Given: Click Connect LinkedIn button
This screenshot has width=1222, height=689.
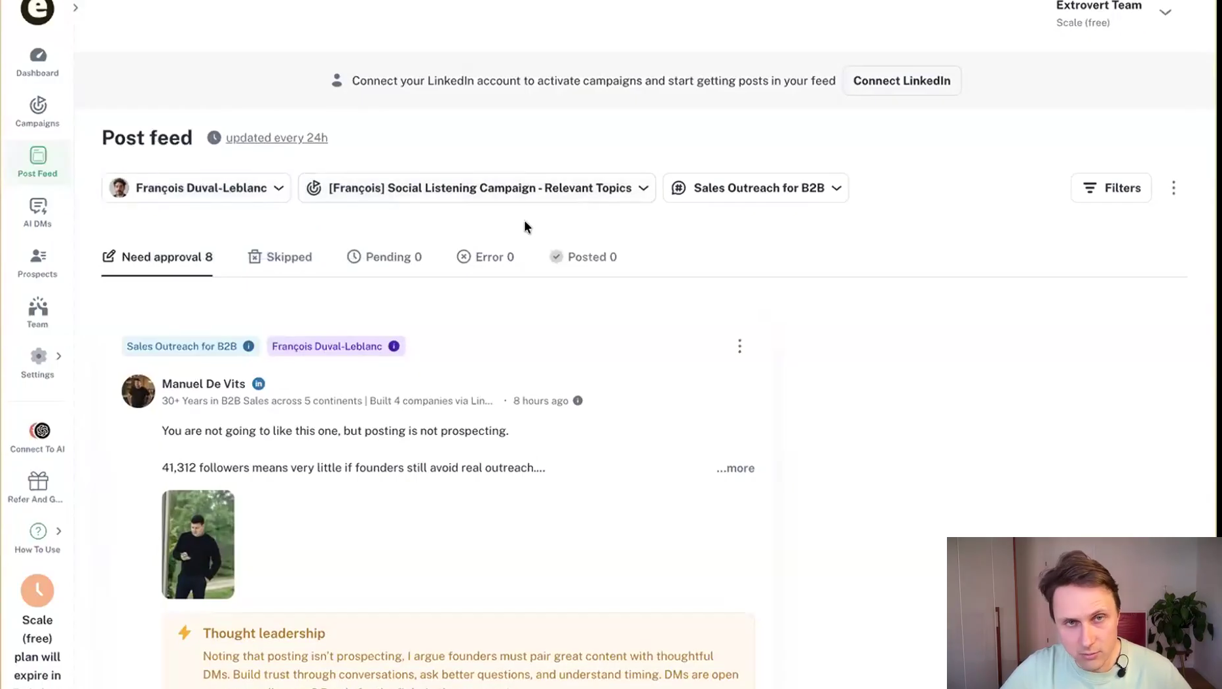Looking at the screenshot, I should point(902,81).
